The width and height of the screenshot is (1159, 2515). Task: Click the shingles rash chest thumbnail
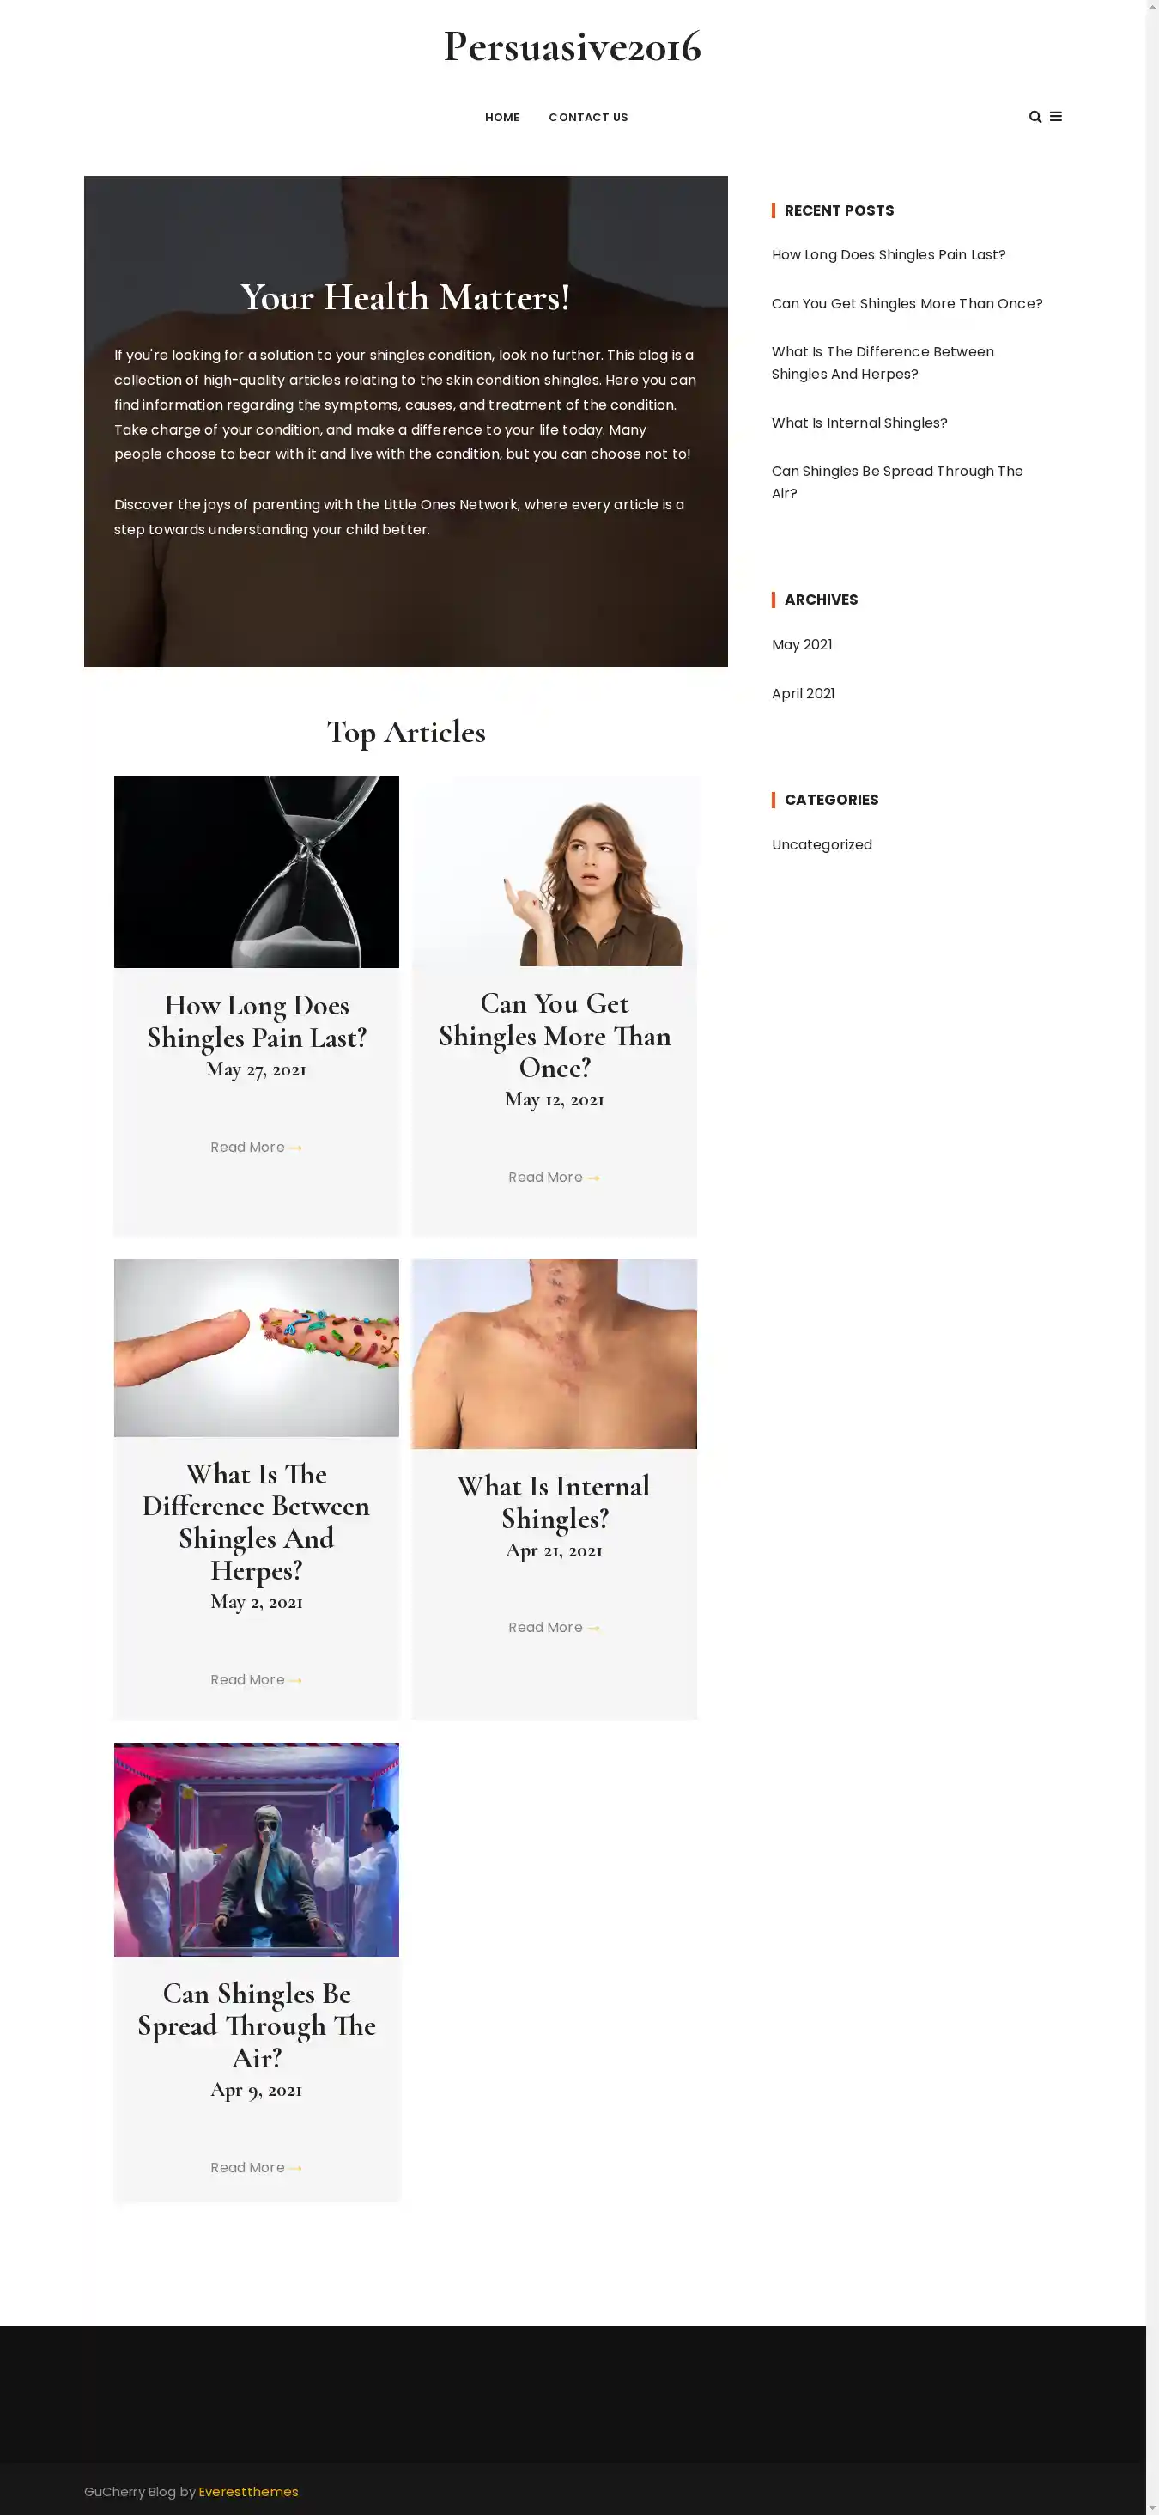554,1353
